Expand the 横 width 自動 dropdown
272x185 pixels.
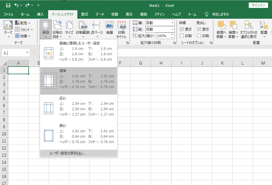(172, 23)
